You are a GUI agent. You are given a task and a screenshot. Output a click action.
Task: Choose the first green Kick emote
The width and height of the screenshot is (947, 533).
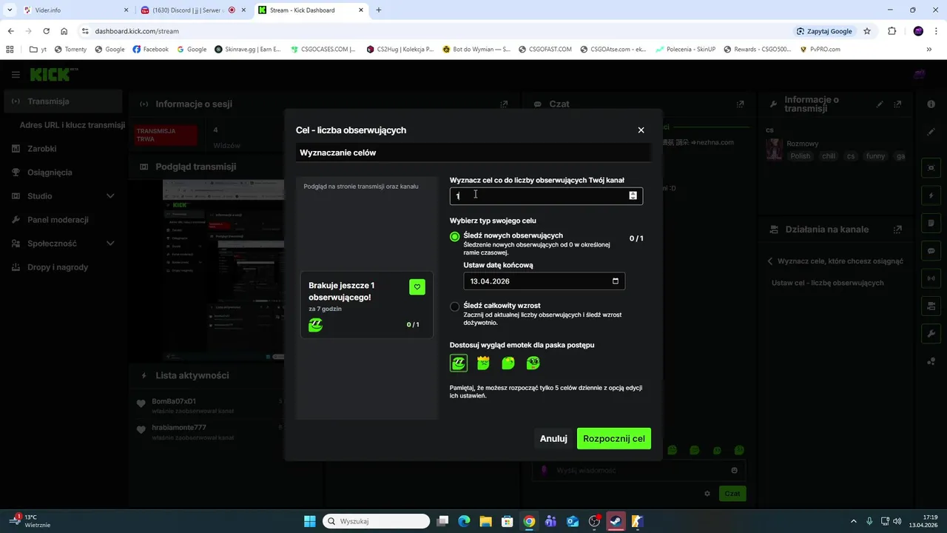coord(459,363)
